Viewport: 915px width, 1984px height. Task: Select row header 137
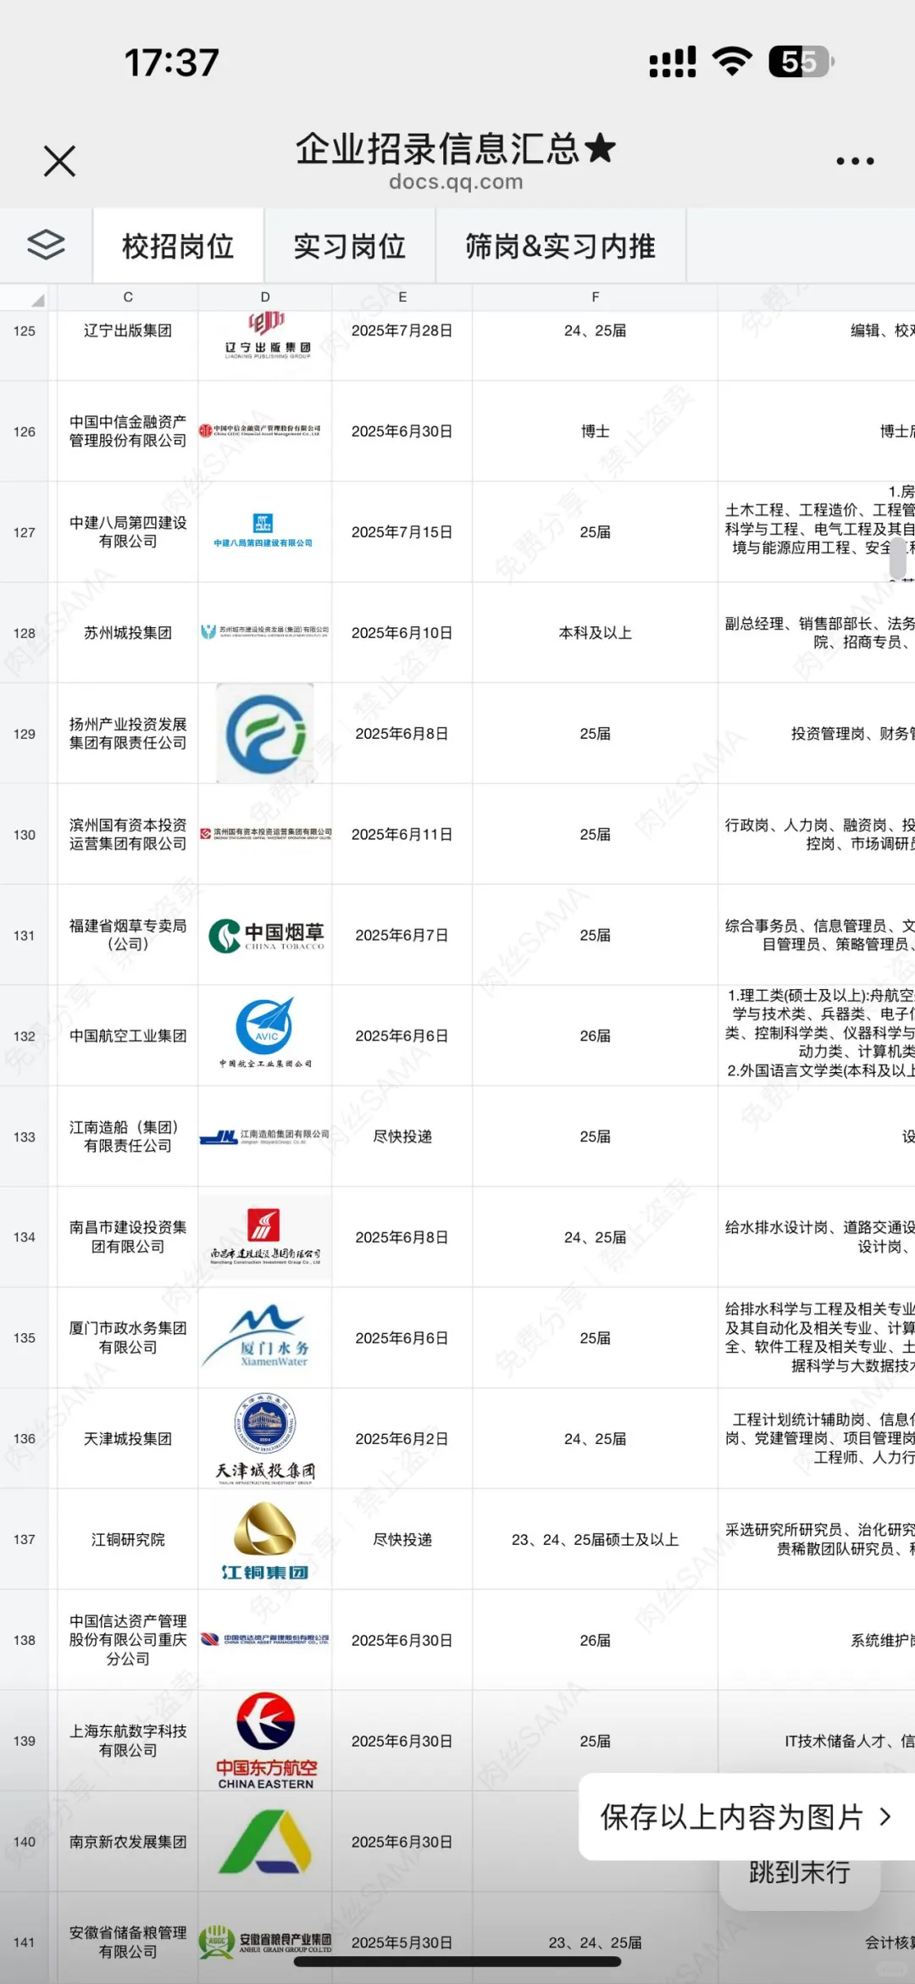(25, 1539)
